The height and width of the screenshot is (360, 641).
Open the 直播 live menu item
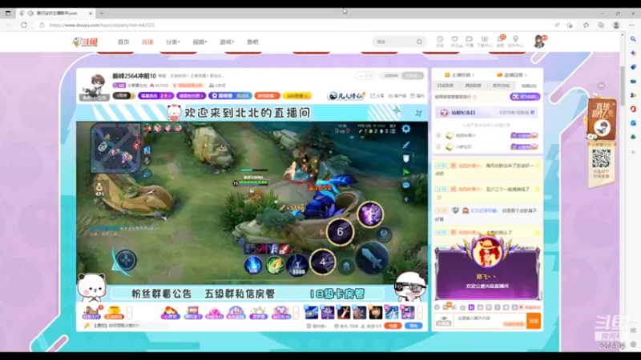pyautogui.click(x=147, y=42)
